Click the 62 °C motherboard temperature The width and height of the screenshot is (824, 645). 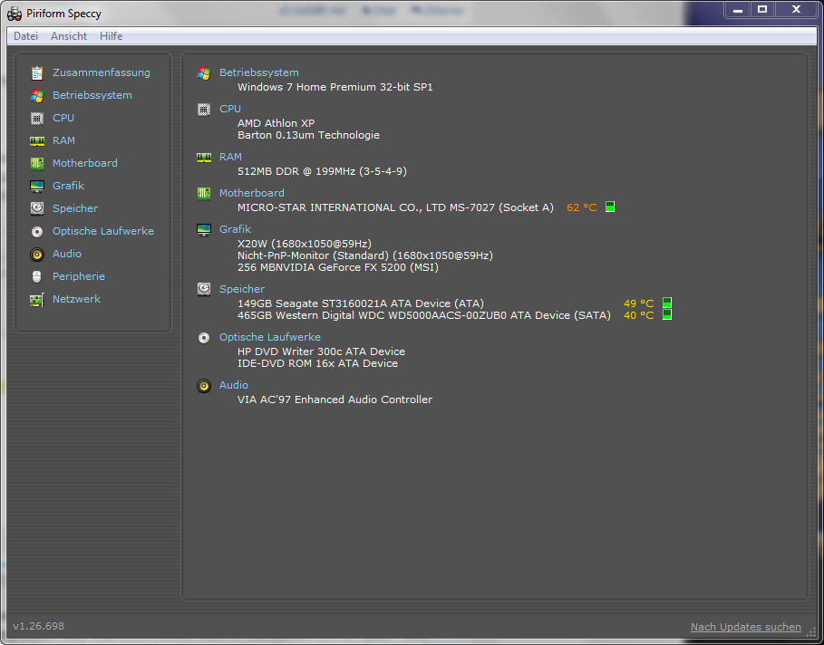[x=582, y=207]
